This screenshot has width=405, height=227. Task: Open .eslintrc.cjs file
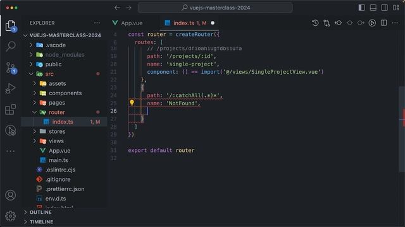pos(64,170)
